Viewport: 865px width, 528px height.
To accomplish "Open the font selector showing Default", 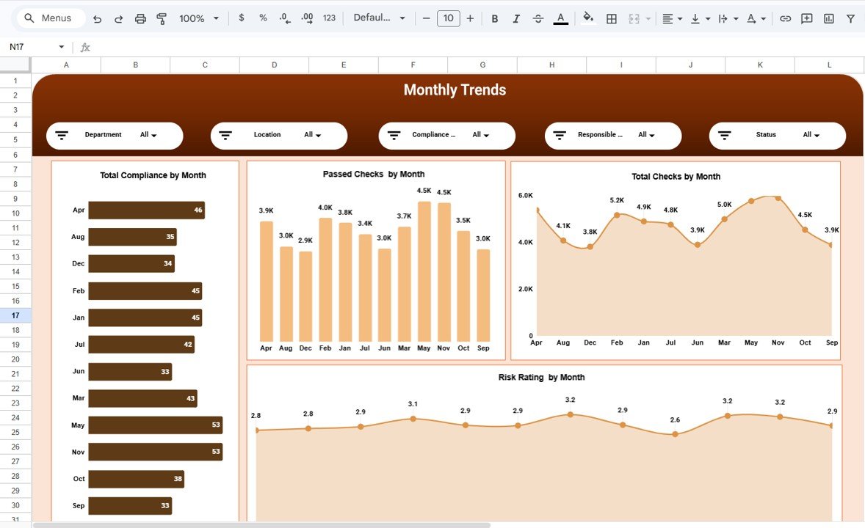I will (x=379, y=18).
